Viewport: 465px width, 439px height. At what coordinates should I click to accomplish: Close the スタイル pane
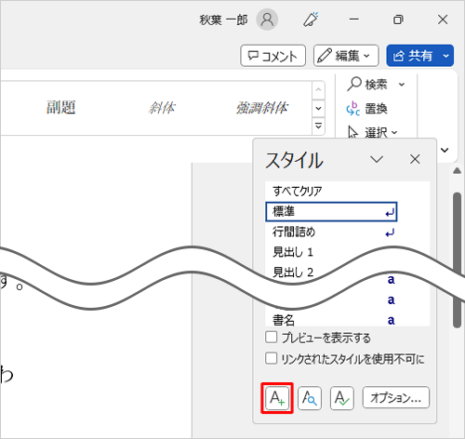415,159
